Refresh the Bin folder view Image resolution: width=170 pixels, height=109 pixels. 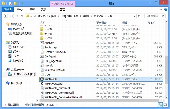(x=139, y=16)
